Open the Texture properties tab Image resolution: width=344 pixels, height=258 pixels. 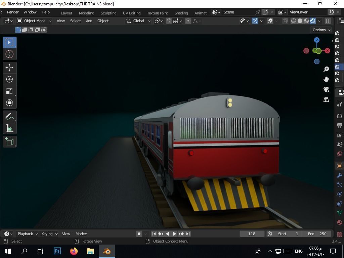339,234
